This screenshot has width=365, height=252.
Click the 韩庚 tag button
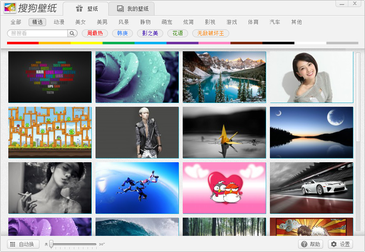(122, 34)
